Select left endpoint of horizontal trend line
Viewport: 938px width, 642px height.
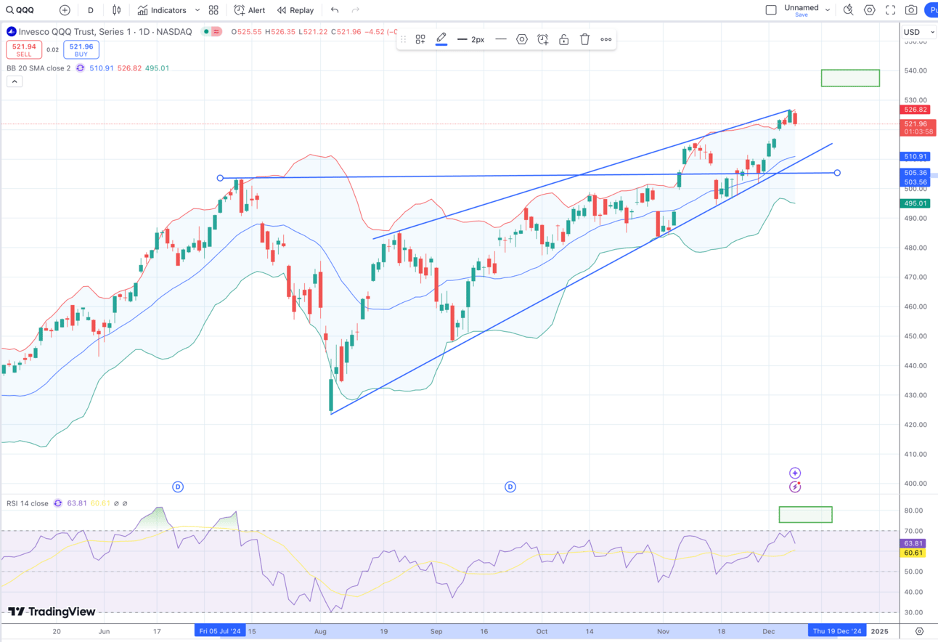pos(220,178)
